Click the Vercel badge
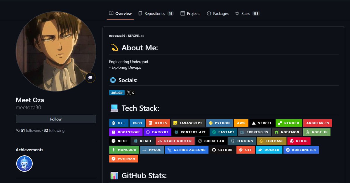The width and height of the screenshot is (350, 183). pos(262,123)
